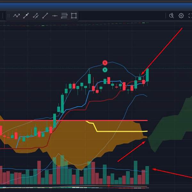The image size is (192, 192).
Task: Select the parallel channel drawing tool
Action: [x=36, y=16]
